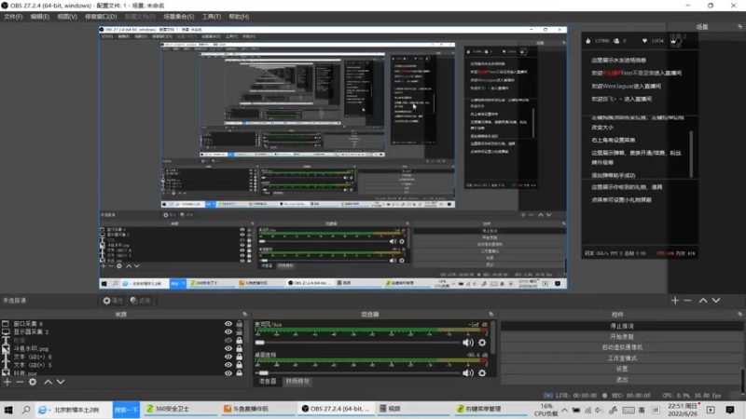Image resolution: width=746 pixels, height=419 pixels.
Task: Click the preview canvas thumbnail
Action: tap(333, 157)
